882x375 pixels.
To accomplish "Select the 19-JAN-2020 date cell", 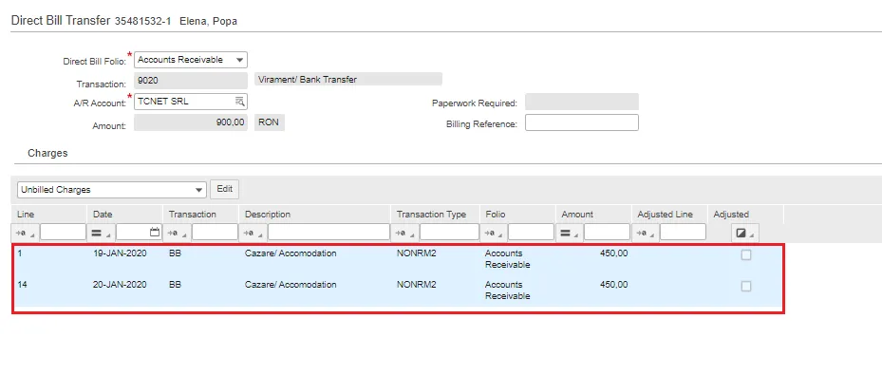I will click(x=120, y=253).
